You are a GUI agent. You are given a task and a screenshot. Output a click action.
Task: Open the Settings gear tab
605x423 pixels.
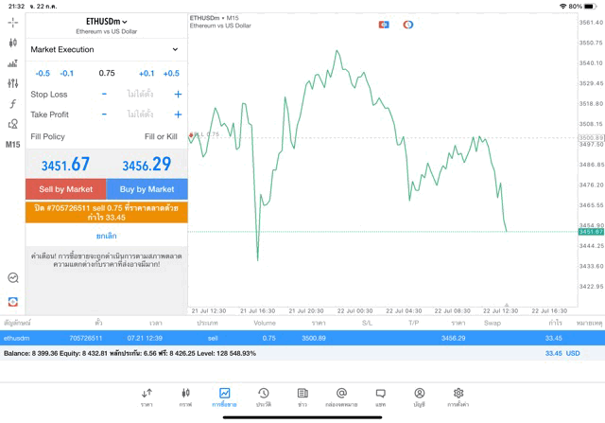(x=458, y=397)
